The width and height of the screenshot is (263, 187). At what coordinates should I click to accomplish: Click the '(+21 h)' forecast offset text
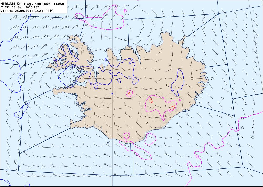47,11
